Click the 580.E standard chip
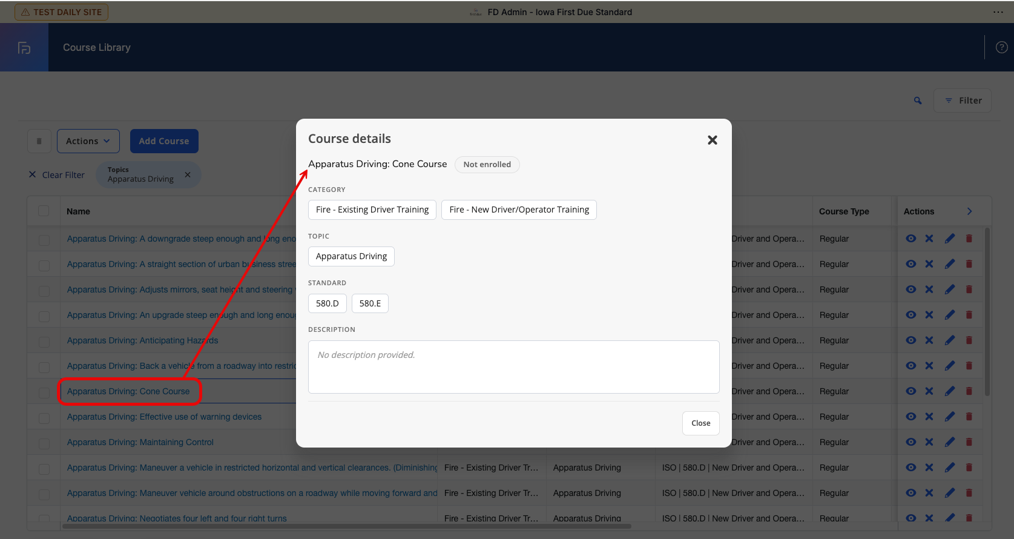The height and width of the screenshot is (539, 1014). pos(370,303)
